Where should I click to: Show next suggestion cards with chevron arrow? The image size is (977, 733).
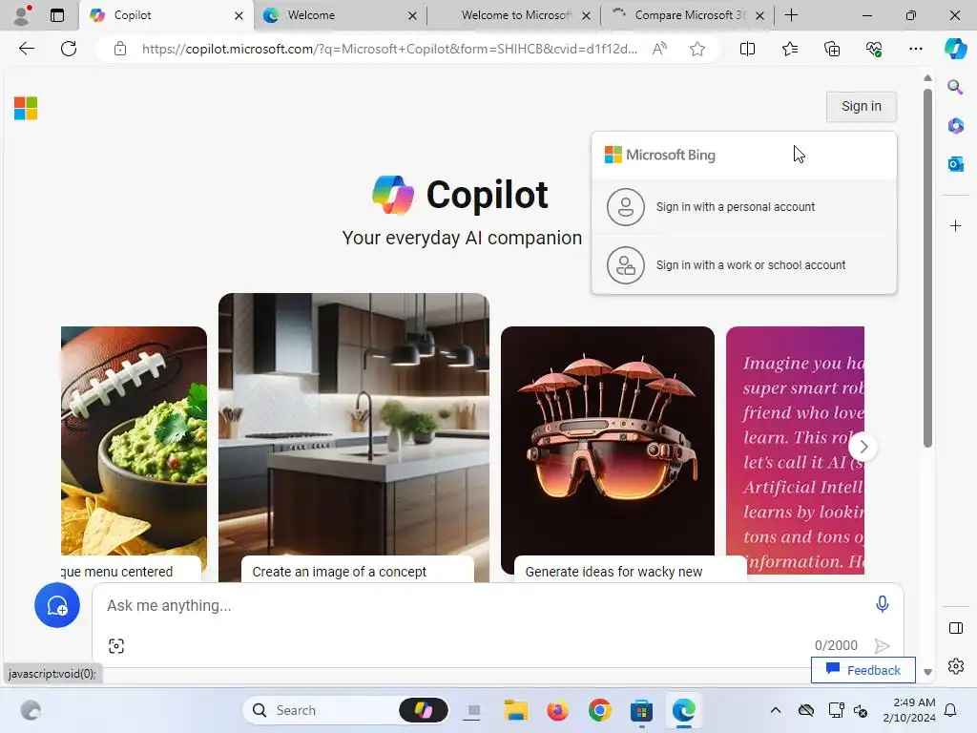(863, 447)
